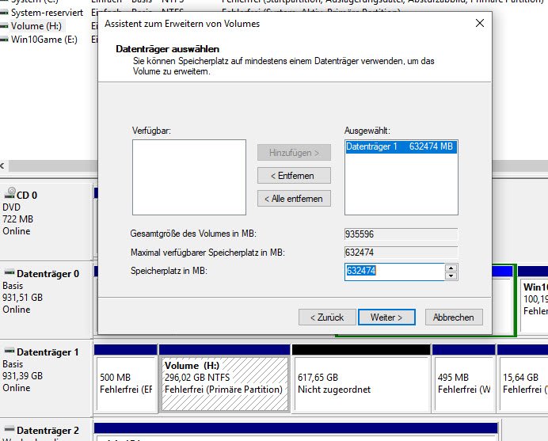This screenshot has width=548, height=441.
Task: Click the < Zurück button
Action: click(x=327, y=317)
